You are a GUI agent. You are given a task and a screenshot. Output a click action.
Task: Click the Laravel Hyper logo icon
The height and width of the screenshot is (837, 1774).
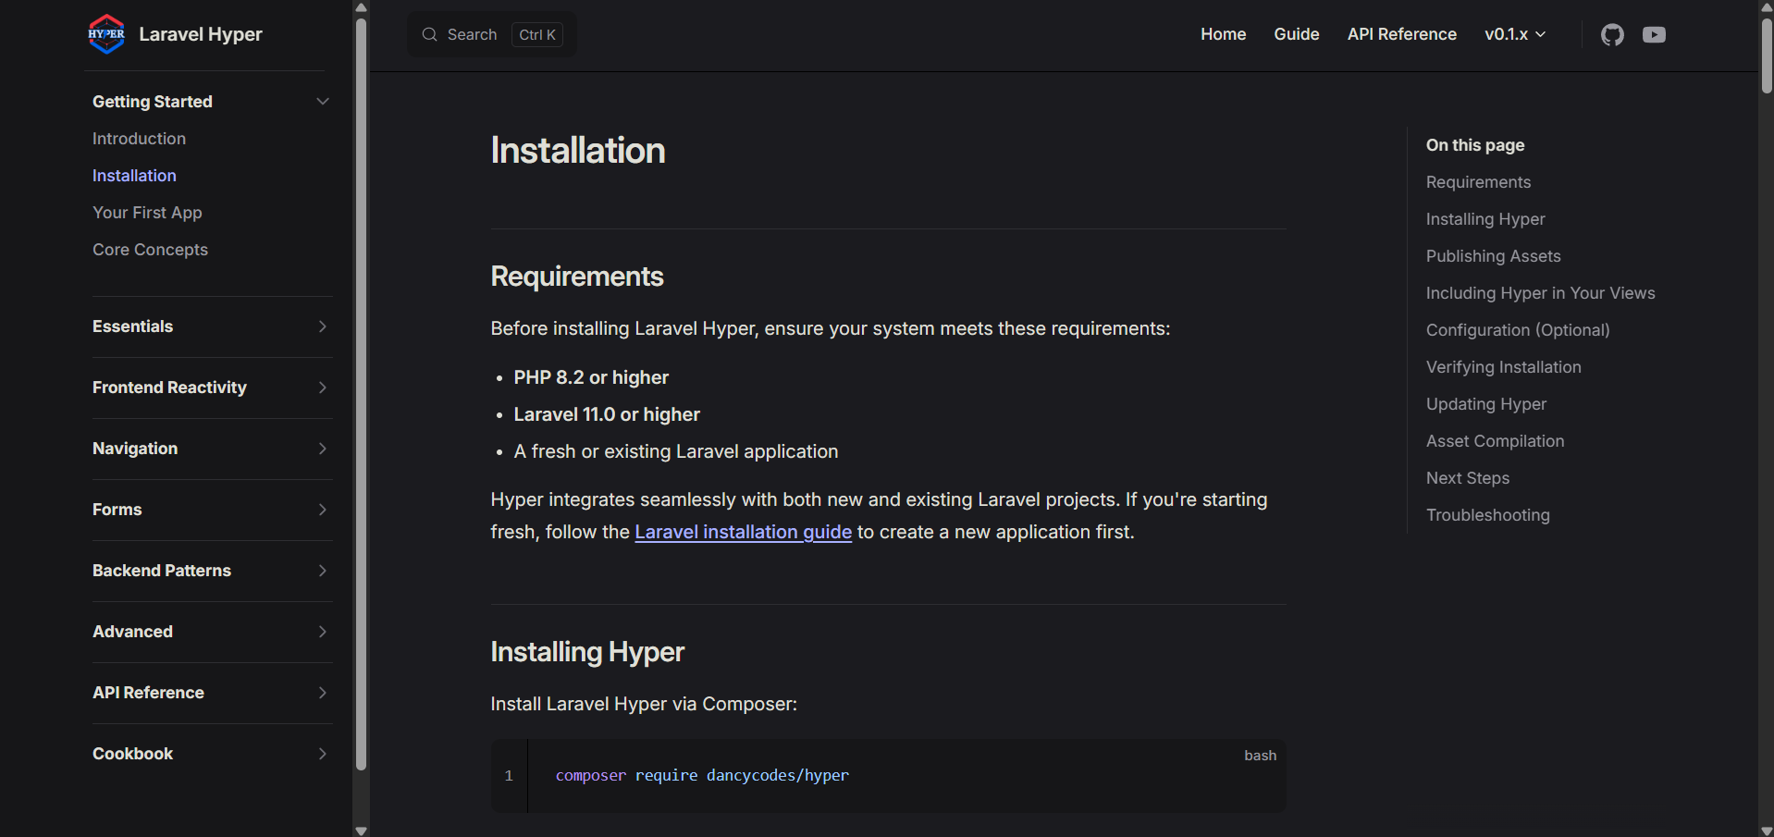point(106,34)
